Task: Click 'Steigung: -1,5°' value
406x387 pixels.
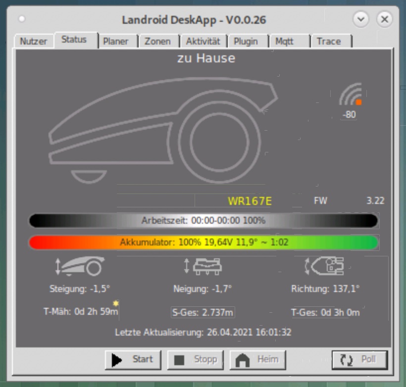Action: [80, 289]
